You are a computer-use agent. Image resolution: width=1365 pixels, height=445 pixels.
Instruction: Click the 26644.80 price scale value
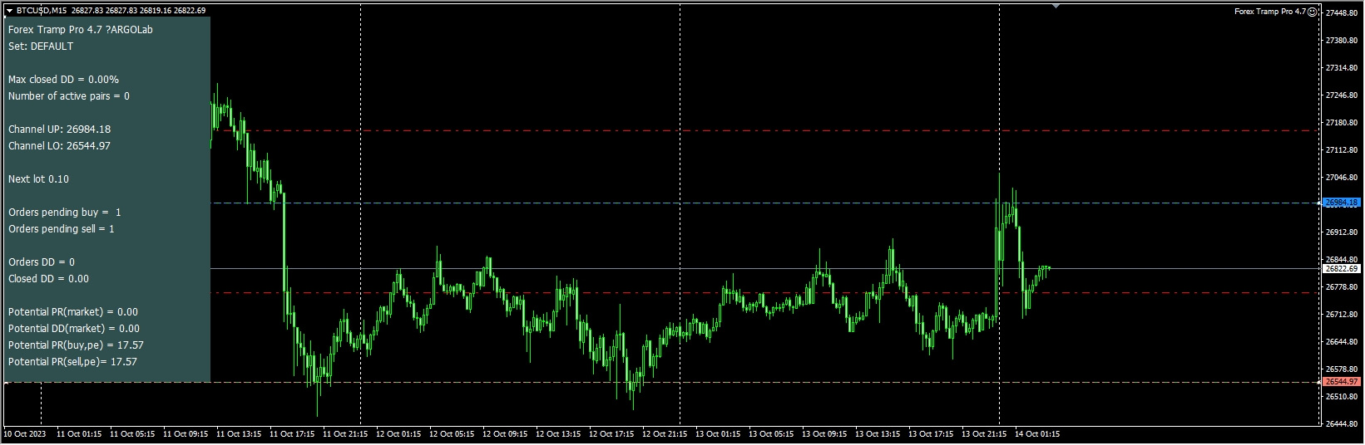click(x=1343, y=342)
